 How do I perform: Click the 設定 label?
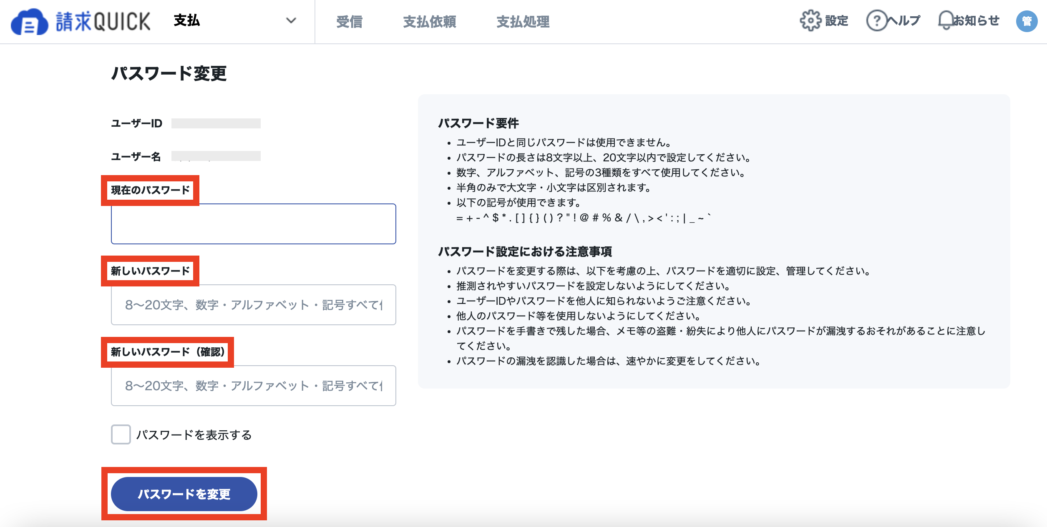(837, 20)
